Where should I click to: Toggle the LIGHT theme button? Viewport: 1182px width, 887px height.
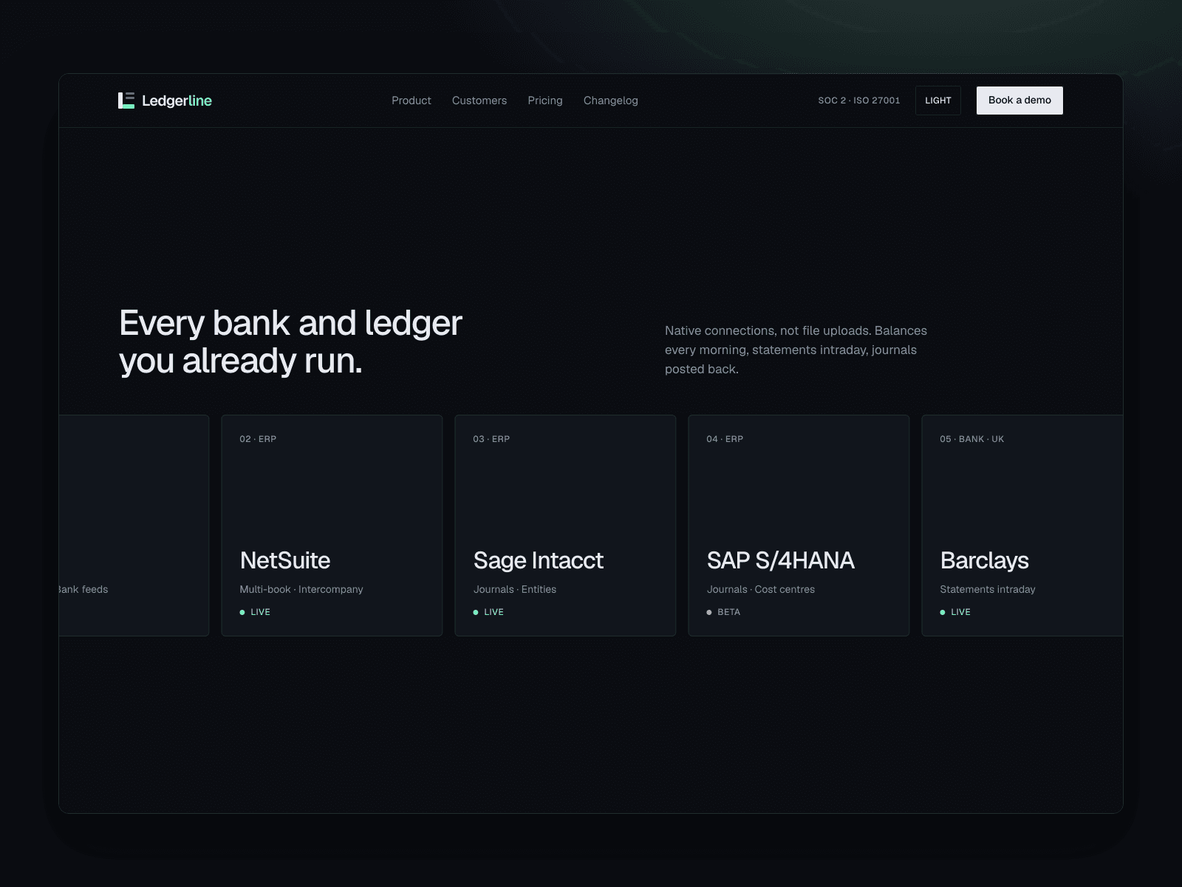938,101
